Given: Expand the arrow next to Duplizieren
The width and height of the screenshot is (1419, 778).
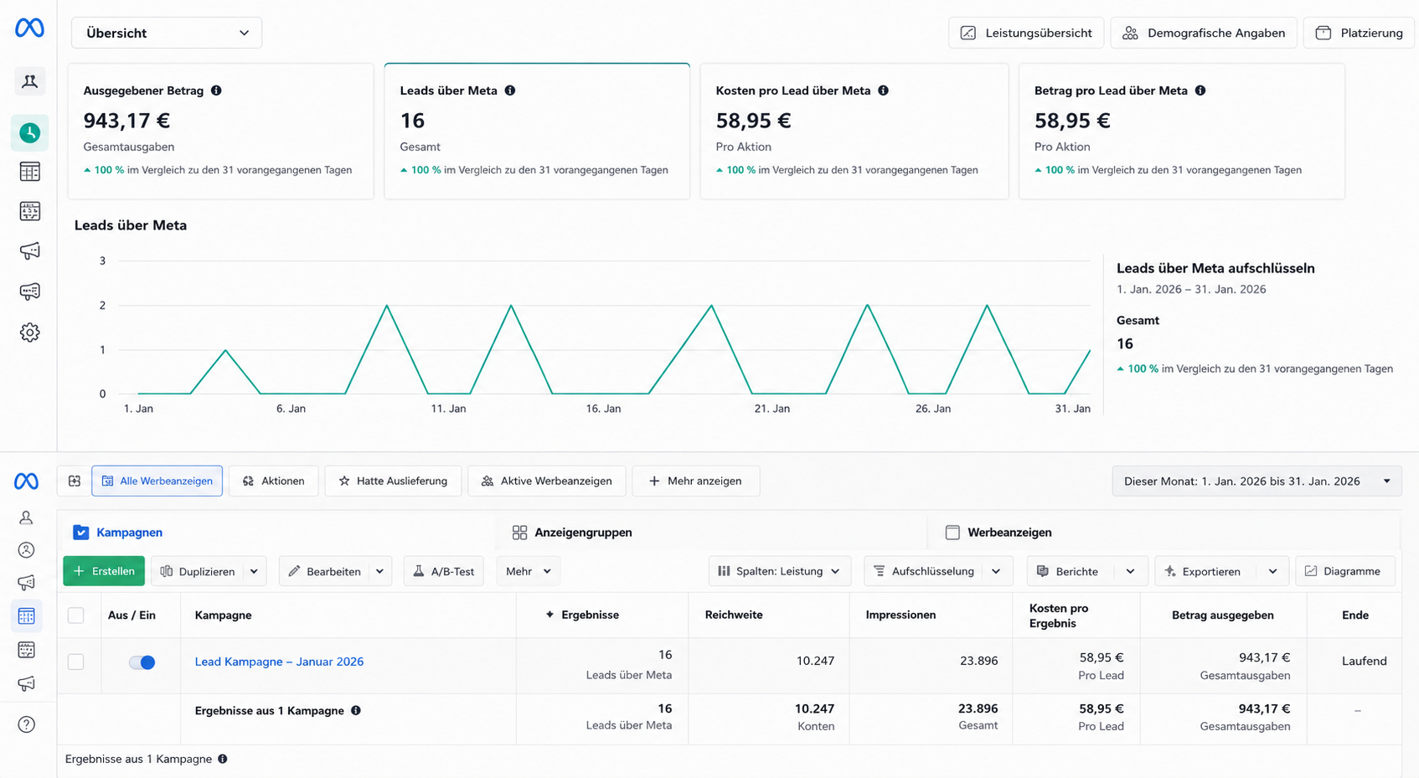Looking at the screenshot, I should click(254, 571).
